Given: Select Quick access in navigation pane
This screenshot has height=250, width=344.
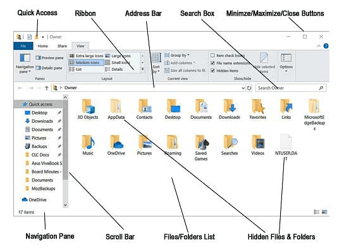Looking at the screenshot, I should point(38,104).
